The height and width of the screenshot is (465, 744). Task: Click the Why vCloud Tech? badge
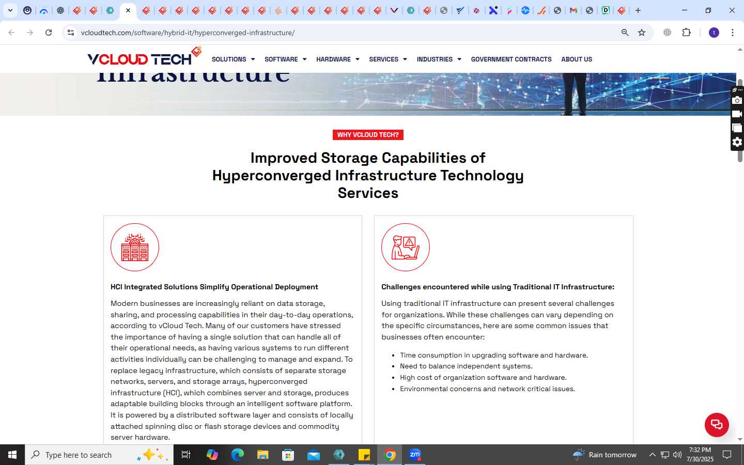368,135
